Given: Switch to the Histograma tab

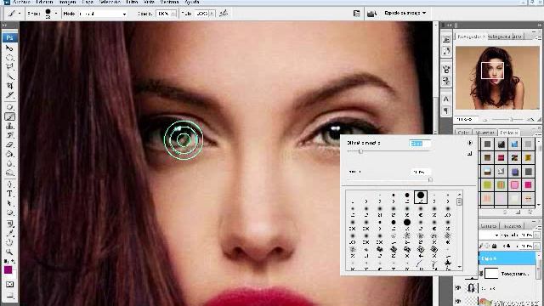Looking at the screenshot, I should click(x=500, y=36).
